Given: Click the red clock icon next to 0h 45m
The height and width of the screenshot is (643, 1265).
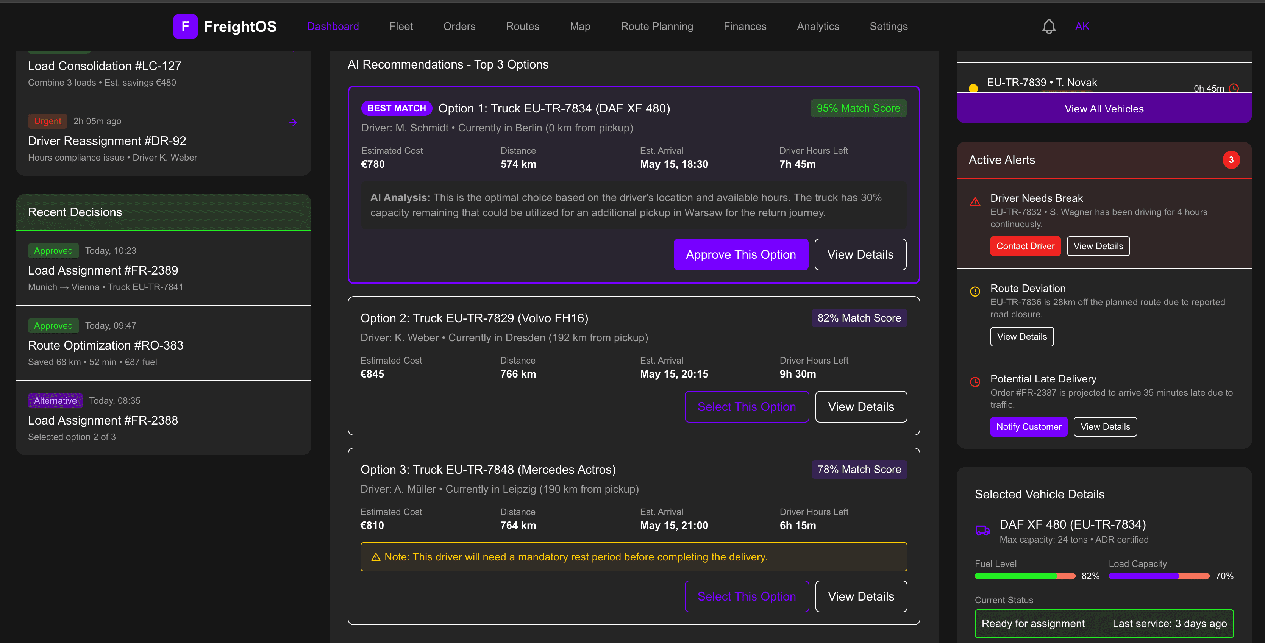Looking at the screenshot, I should pos(1234,88).
